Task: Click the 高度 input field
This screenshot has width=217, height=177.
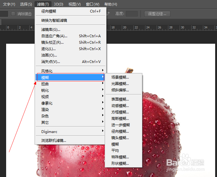Action: (x=132, y=14)
